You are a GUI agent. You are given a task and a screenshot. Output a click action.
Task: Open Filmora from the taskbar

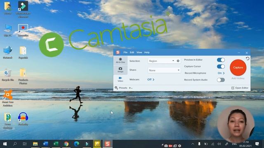pos(87,144)
